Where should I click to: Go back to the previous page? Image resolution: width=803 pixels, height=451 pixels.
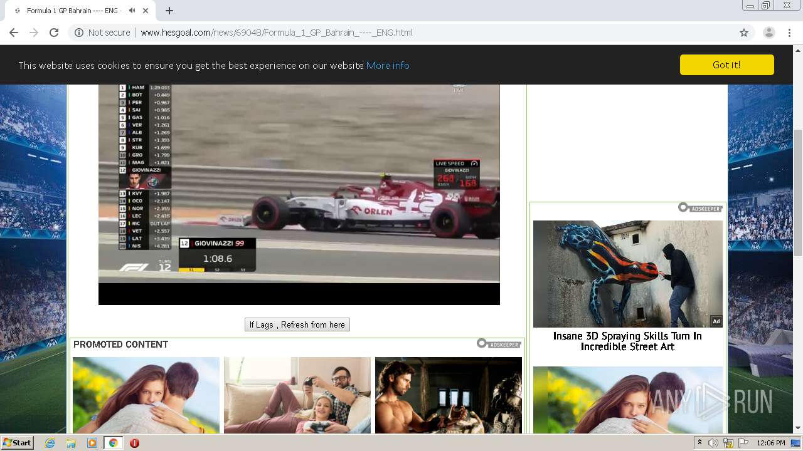(14, 33)
